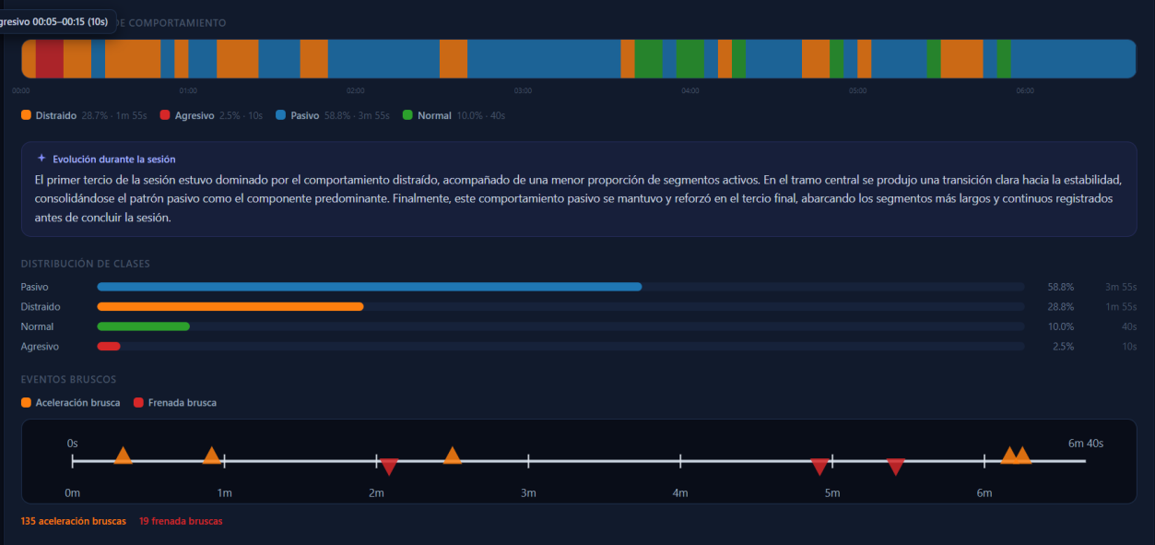Viewport: 1155px width, 545px height.
Task: Click the 6m 40s end label on events timeline
Action: click(1086, 444)
